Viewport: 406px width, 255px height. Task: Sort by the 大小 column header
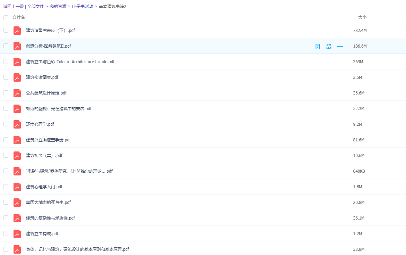[x=362, y=17]
